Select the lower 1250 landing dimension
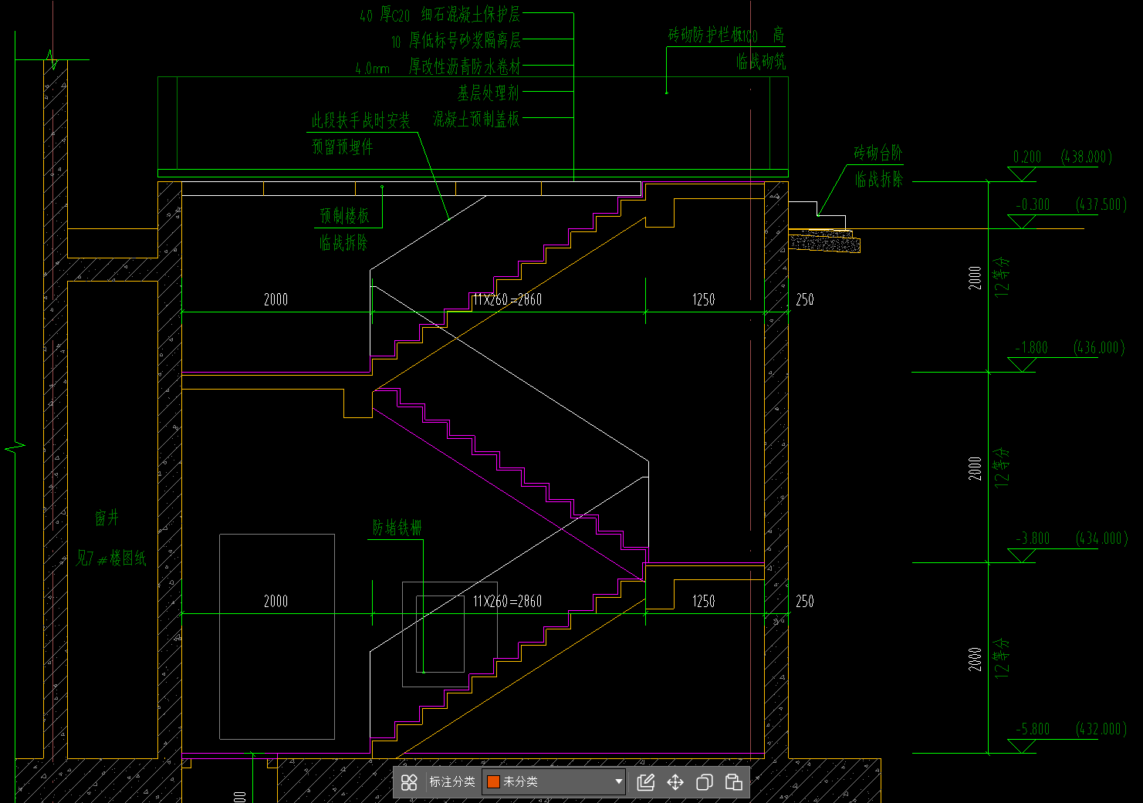Viewport: 1143px width, 803px height. [x=703, y=601]
